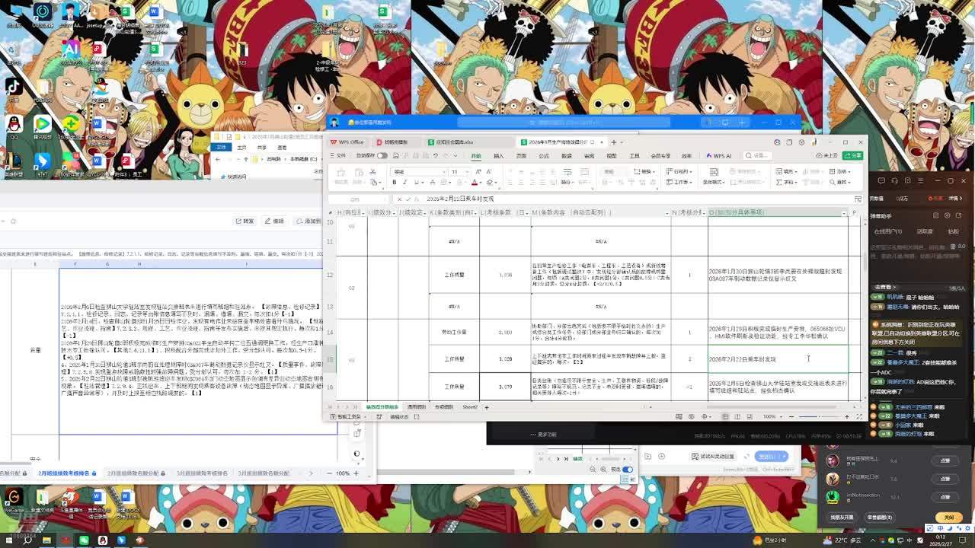The height and width of the screenshot is (548, 975).
Task: Click the 转发 forward icon in left document
Action: pos(245,221)
